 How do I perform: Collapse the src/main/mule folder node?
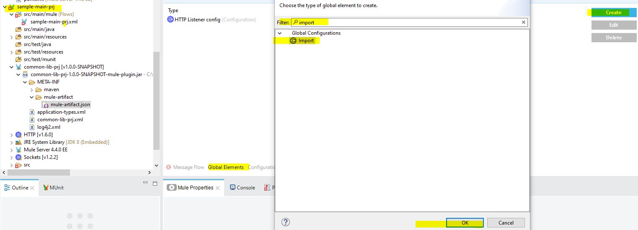pyautogui.click(x=11, y=15)
